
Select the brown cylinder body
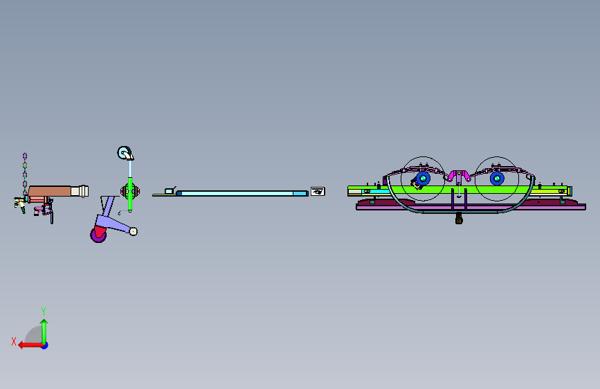[49, 191]
